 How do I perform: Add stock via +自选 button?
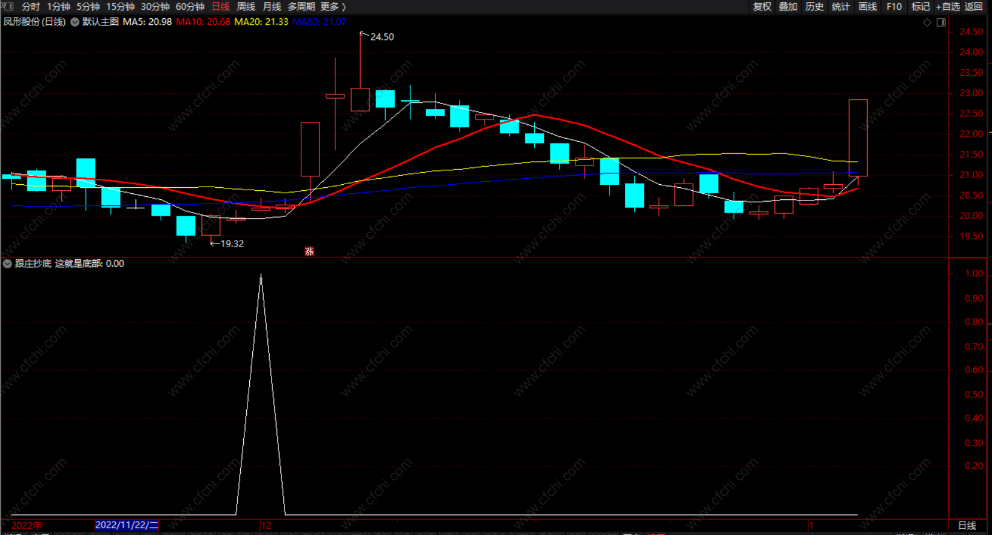tap(947, 7)
